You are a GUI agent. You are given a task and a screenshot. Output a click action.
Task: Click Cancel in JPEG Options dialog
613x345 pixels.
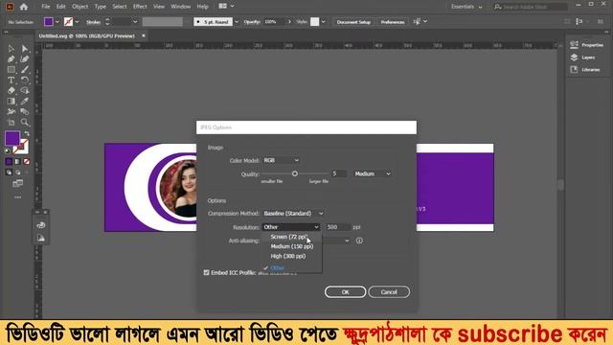pyautogui.click(x=389, y=292)
